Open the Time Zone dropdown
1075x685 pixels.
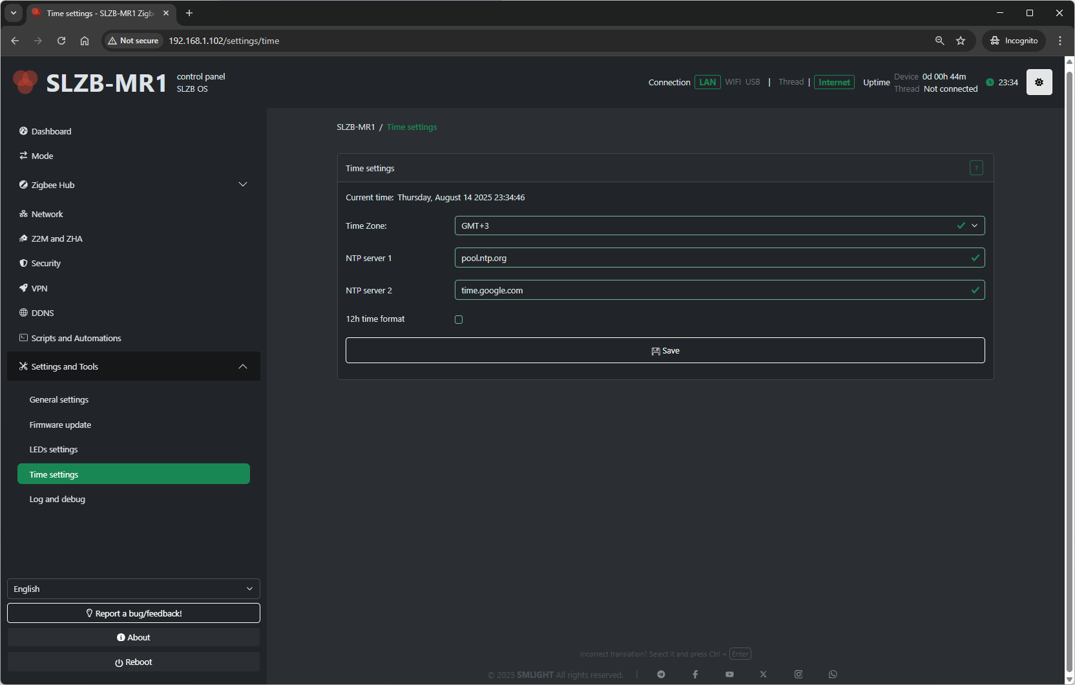(719, 226)
